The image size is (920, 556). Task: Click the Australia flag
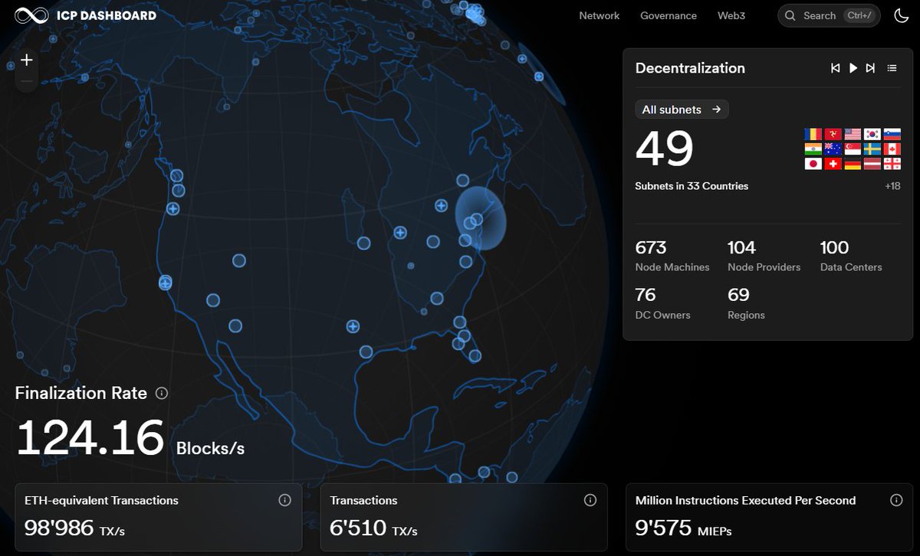(833, 149)
